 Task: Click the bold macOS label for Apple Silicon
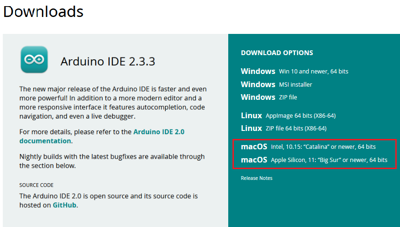[x=254, y=160]
